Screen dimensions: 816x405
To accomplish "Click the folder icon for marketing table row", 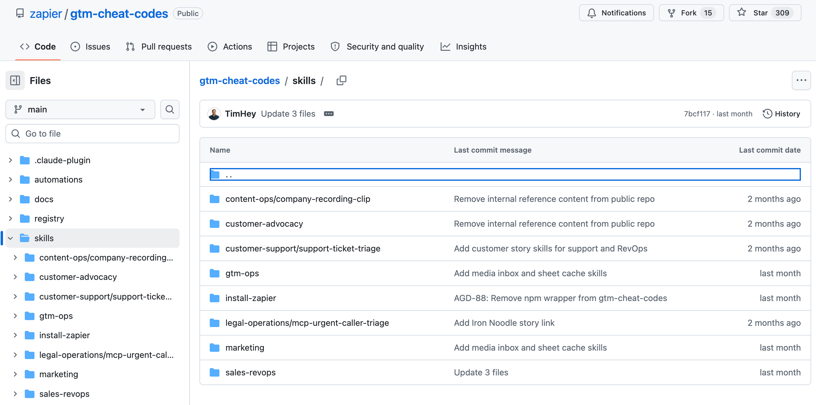I will [215, 348].
